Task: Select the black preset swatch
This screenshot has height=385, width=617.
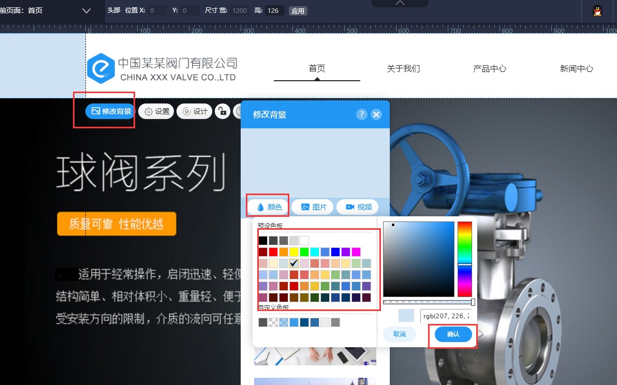Action: click(x=263, y=240)
